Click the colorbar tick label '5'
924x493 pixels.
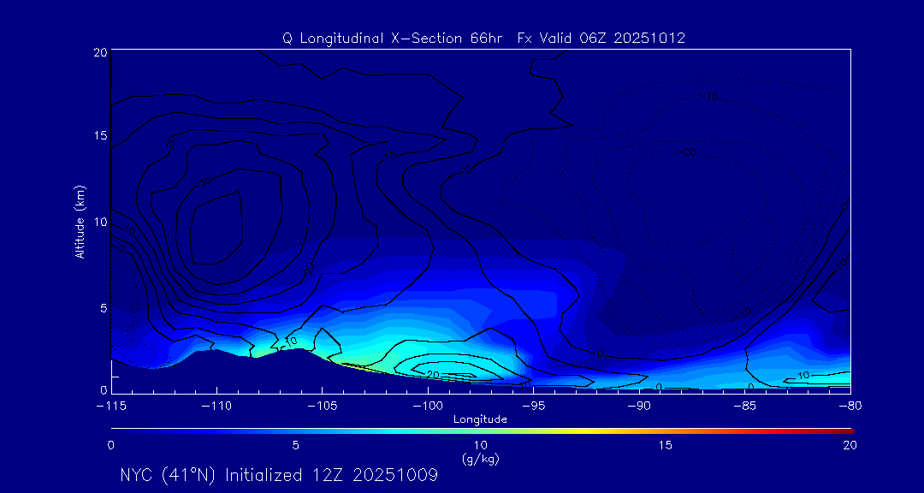(x=296, y=447)
